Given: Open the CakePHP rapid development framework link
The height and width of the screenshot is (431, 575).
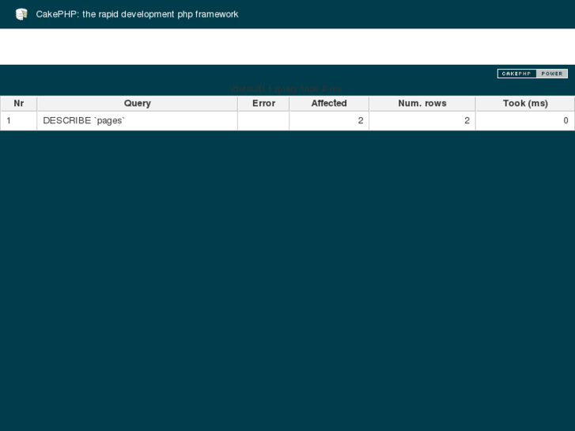Looking at the screenshot, I should coord(137,14).
